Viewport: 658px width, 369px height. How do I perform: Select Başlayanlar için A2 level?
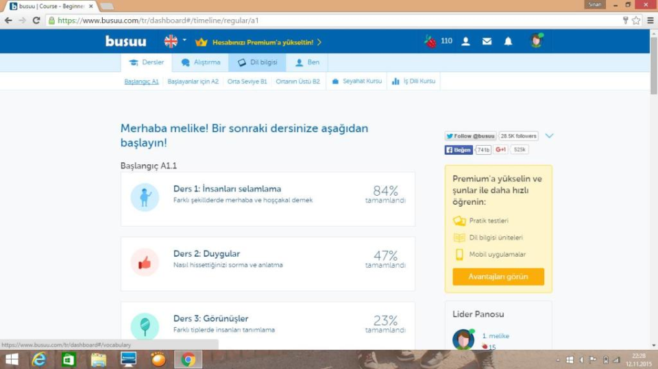[x=193, y=81]
